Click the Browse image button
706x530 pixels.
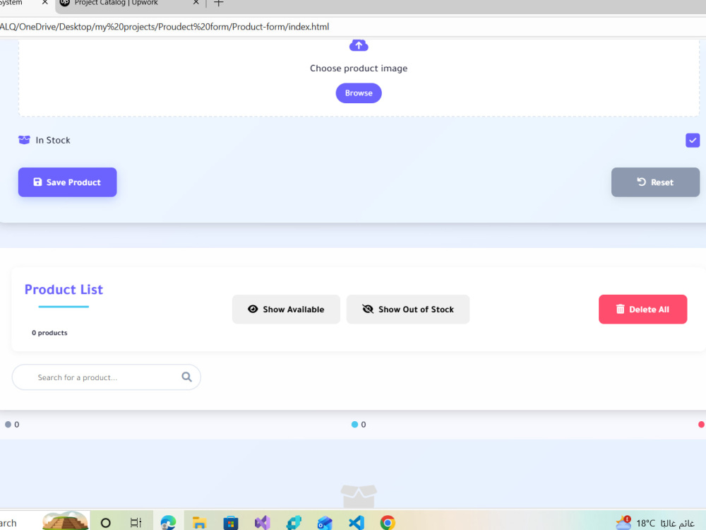coord(359,93)
